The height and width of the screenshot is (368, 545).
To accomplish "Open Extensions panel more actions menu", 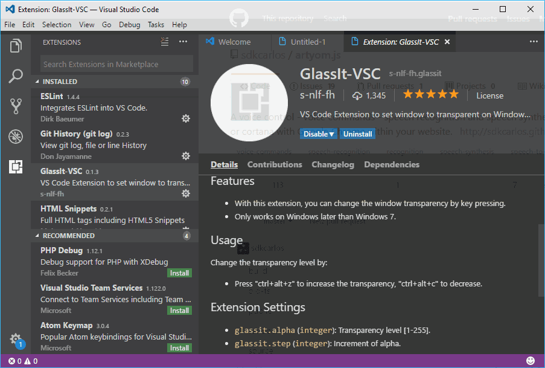I will pos(183,42).
